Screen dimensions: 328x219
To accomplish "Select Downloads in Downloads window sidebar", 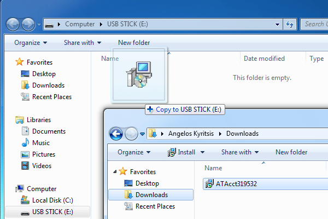I will (151, 195).
